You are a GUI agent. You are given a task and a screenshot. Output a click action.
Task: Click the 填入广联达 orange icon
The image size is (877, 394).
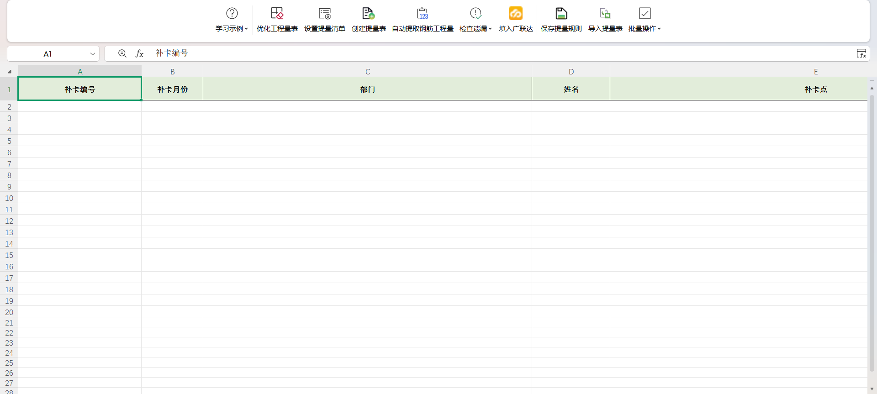click(x=516, y=13)
